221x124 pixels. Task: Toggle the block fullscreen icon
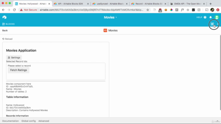point(212,24)
